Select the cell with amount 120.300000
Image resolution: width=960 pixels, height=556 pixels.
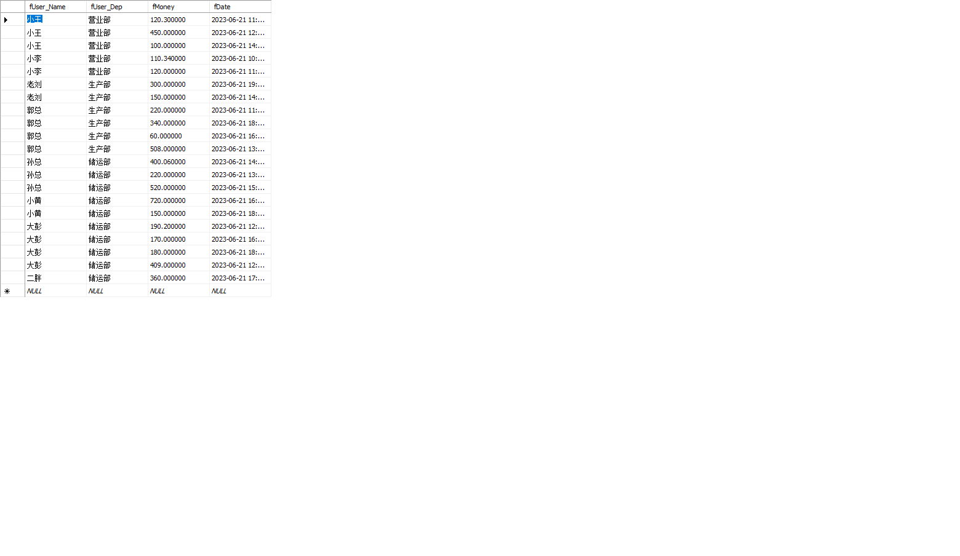(x=178, y=20)
